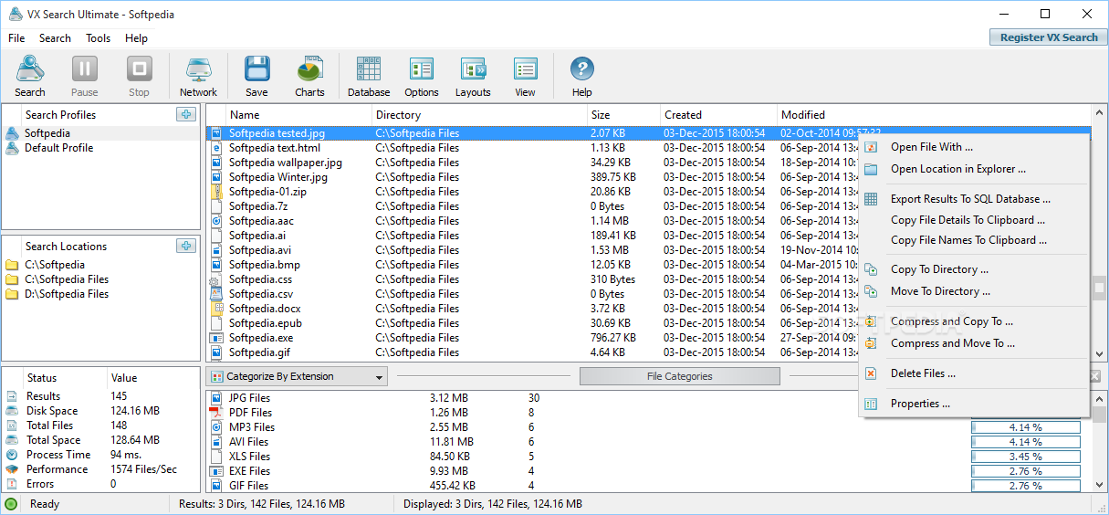Click the Export Results to SQL icon
Screen dimensions: 1109x515
coord(871,199)
